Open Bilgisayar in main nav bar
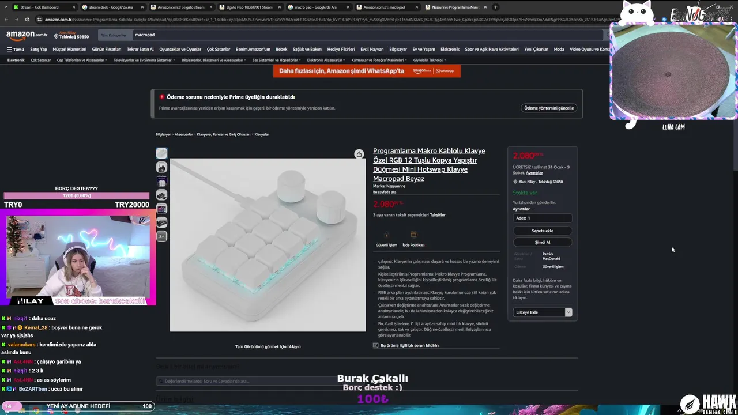Image resolution: width=738 pixels, height=415 pixels. (x=398, y=50)
